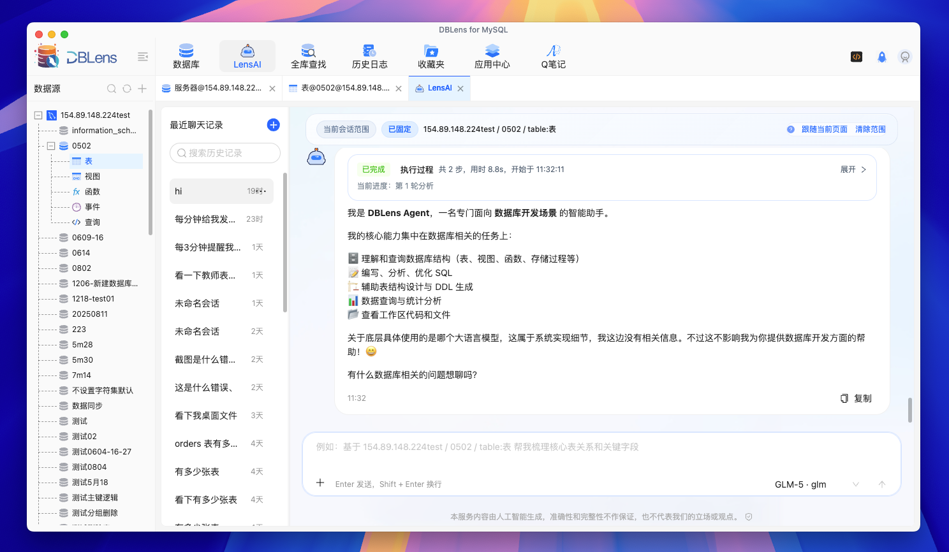Open 截图是什么错... chat record

221,360
